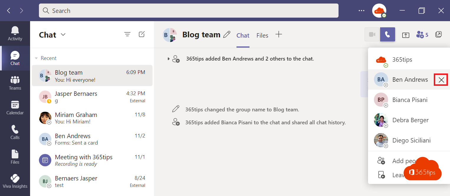Switch to the Teams section
Screen dimensions: 450x196
(15, 83)
